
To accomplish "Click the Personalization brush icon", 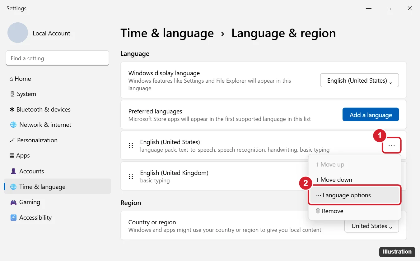I will [12, 140].
